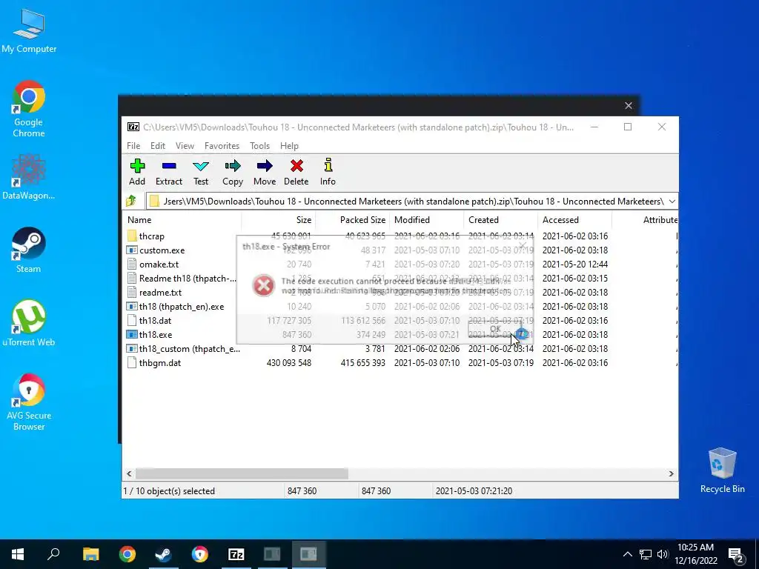
Task: Open the My Computer desktop icon
Action: pyautogui.click(x=29, y=30)
